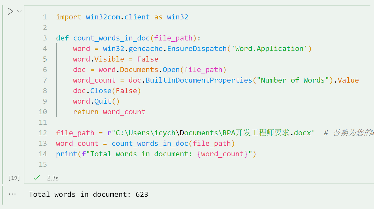
Task: Click line number 15 in the gutter
Action: coord(43,165)
